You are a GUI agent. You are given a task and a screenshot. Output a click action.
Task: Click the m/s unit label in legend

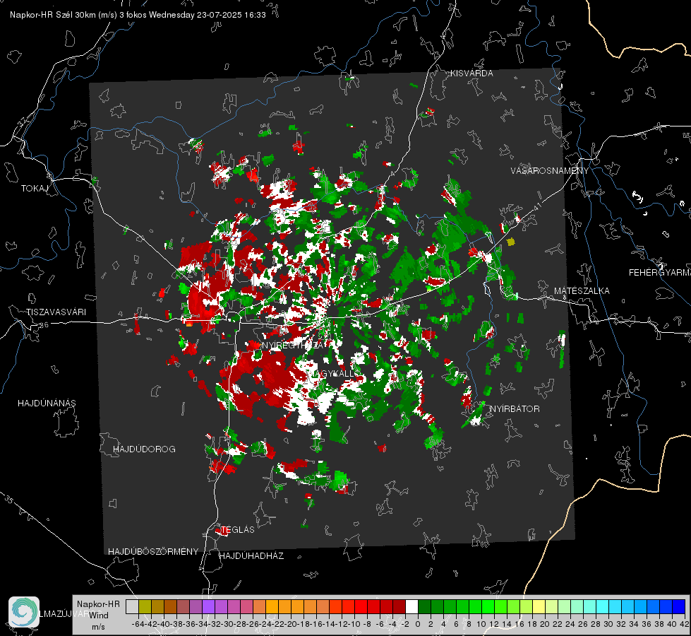(x=98, y=627)
